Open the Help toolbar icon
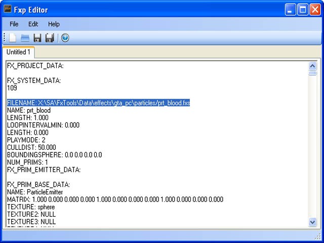324x243 pixels. click(x=65, y=38)
